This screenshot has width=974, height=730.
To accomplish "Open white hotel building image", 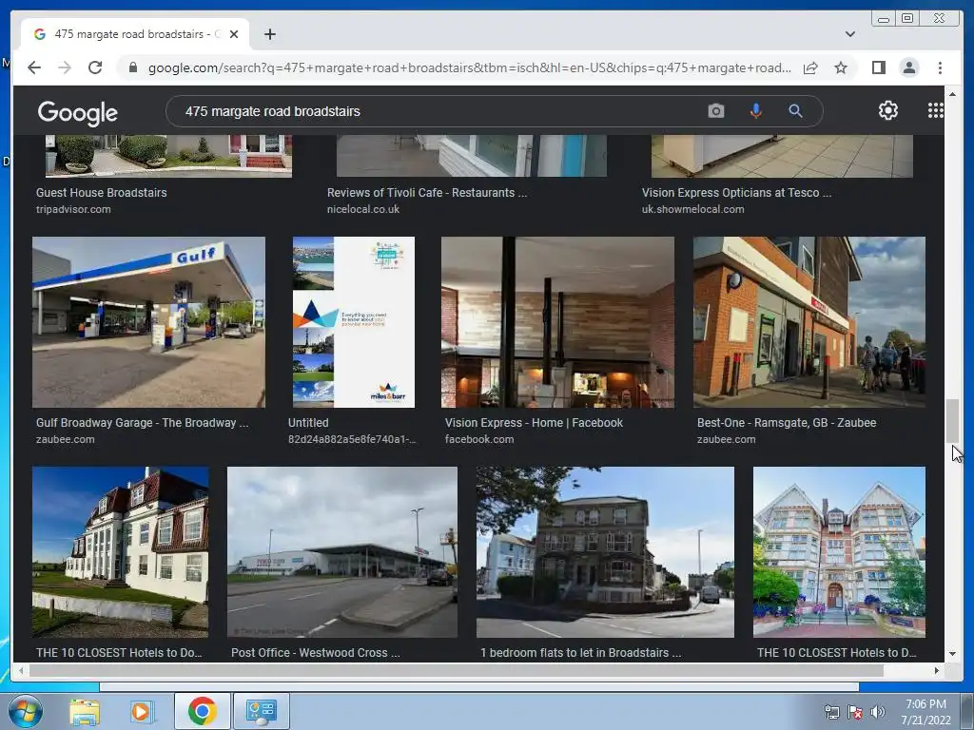I will click(121, 552).
